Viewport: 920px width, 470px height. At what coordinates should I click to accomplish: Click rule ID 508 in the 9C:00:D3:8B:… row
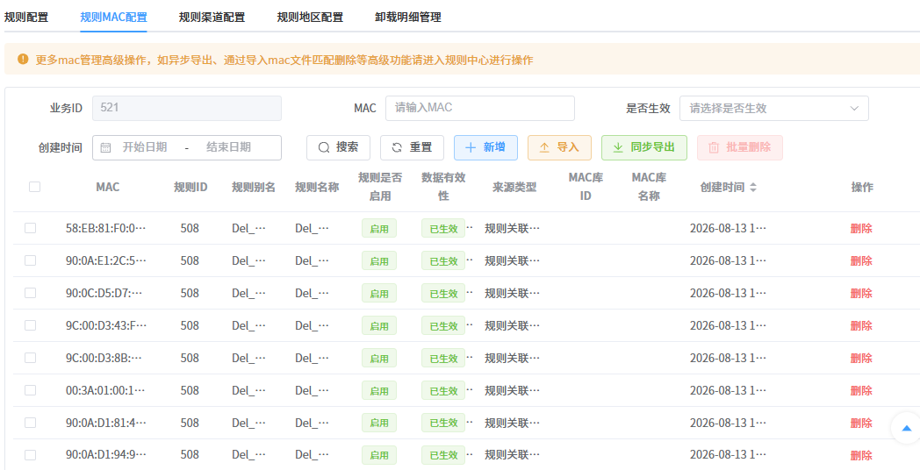190,358
